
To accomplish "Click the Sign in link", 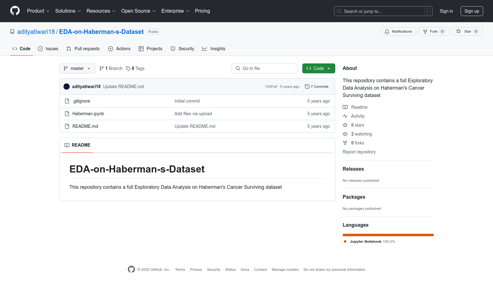I will 446,11.
